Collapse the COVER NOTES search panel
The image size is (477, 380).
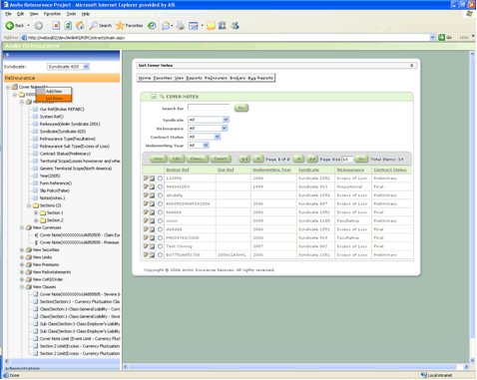tap(154, 97)
